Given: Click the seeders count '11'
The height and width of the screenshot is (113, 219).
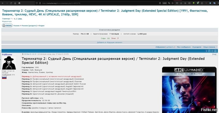Looking at the screenshot, I should (108, 38).
